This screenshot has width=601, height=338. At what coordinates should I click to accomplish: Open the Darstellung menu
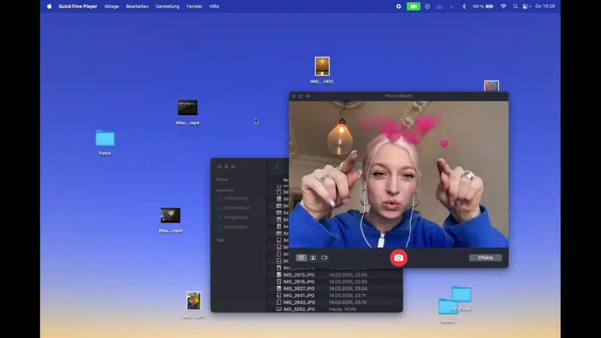point(167,6)
